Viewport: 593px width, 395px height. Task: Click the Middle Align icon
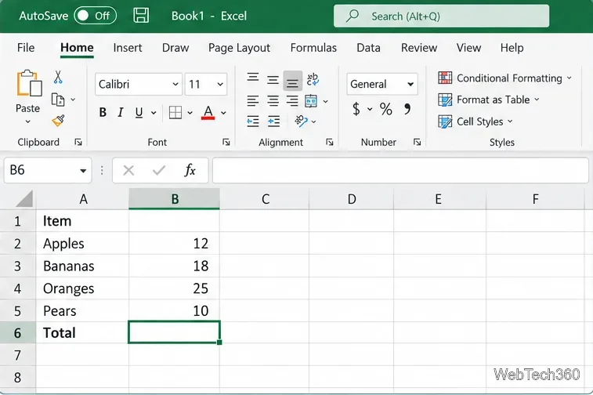coord(273,80)
